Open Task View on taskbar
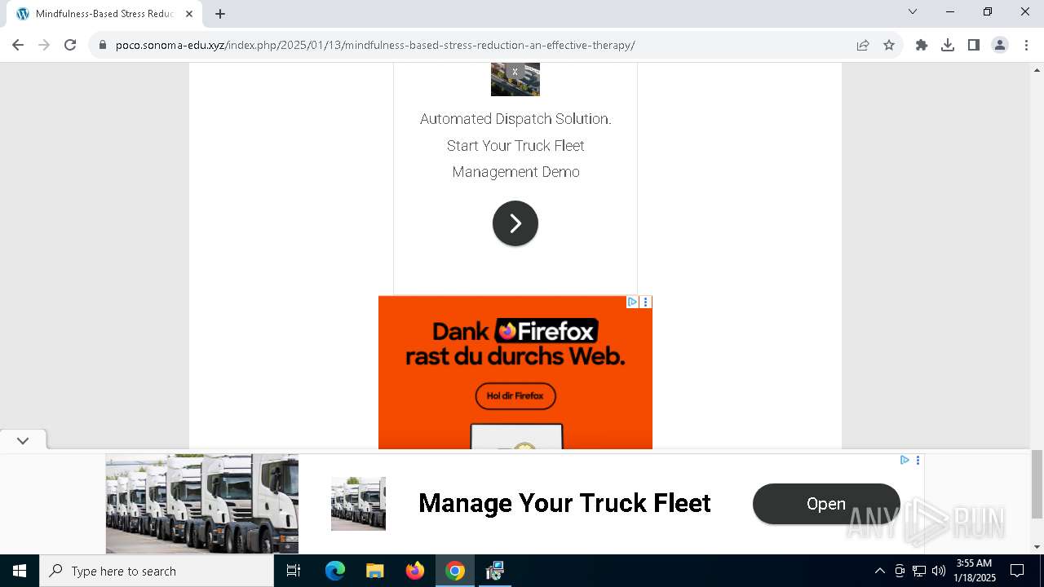The height and width of the screenshot is (587, 1044). (294, 571)
